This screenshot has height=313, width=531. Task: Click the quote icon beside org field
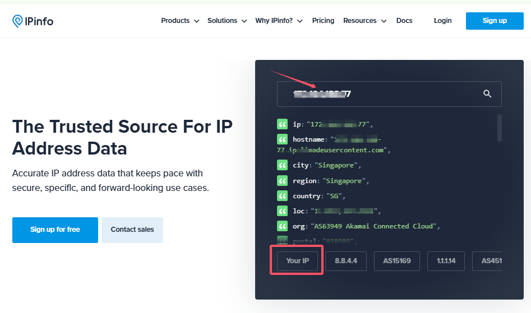pos(282,226)
